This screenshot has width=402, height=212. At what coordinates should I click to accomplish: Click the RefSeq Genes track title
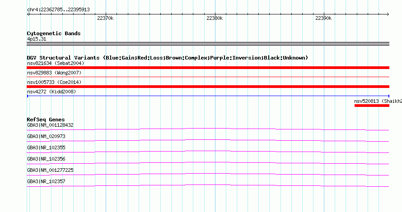[x=46, y=120]
